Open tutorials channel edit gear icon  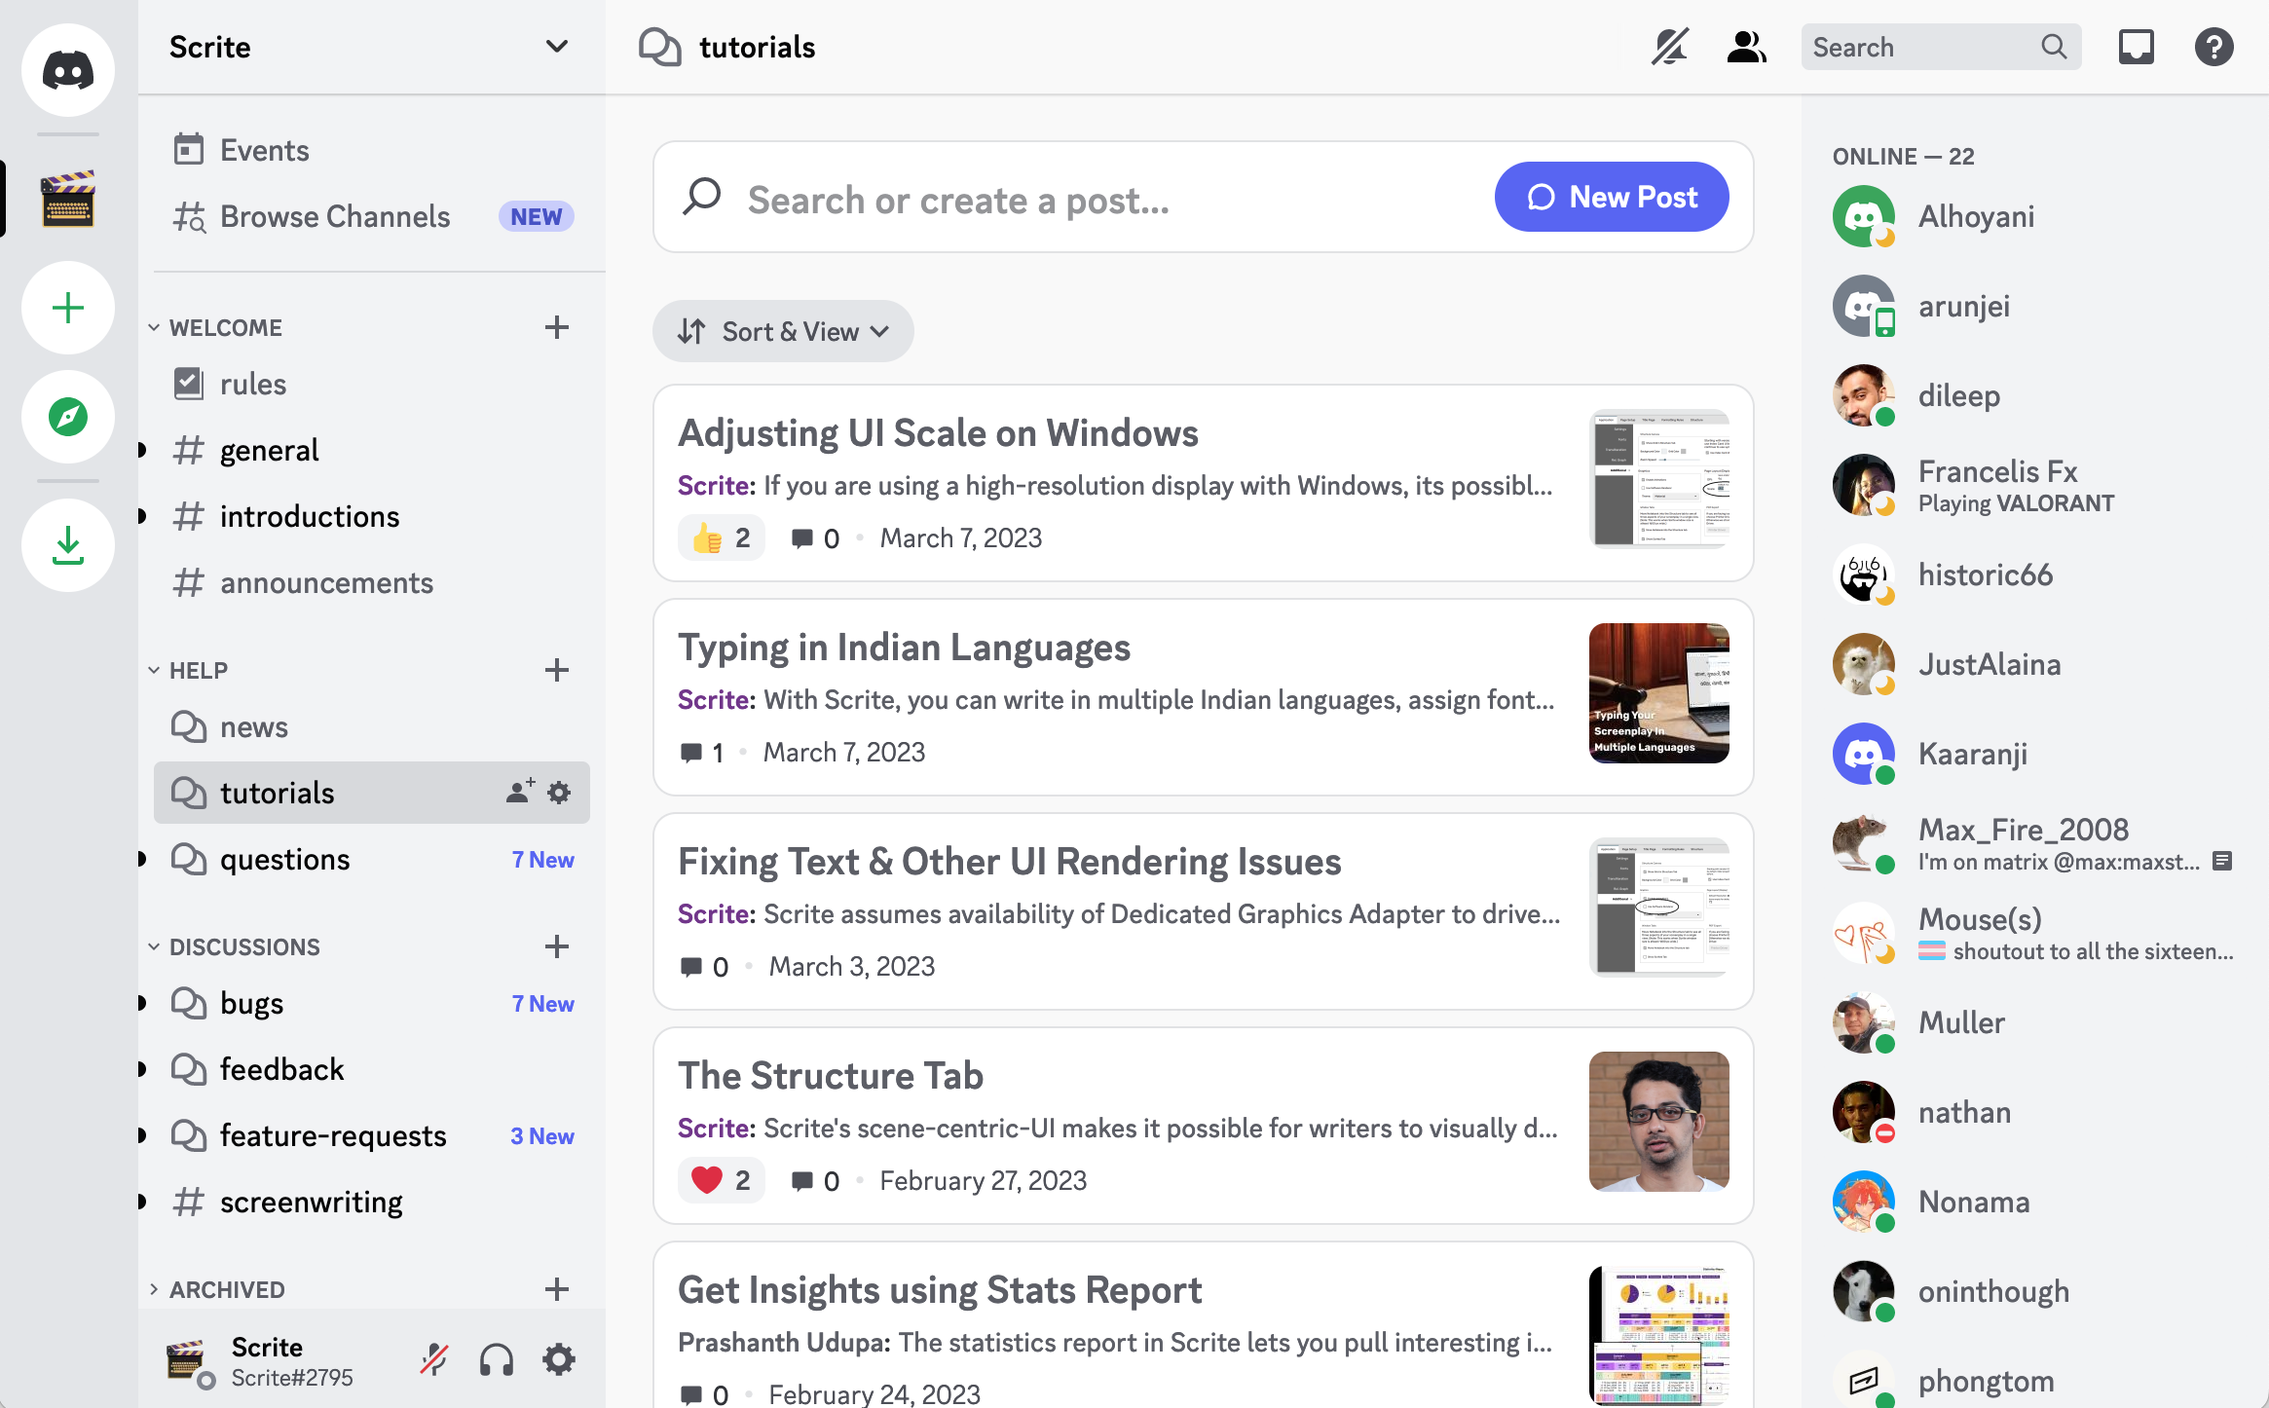[559, 793]
